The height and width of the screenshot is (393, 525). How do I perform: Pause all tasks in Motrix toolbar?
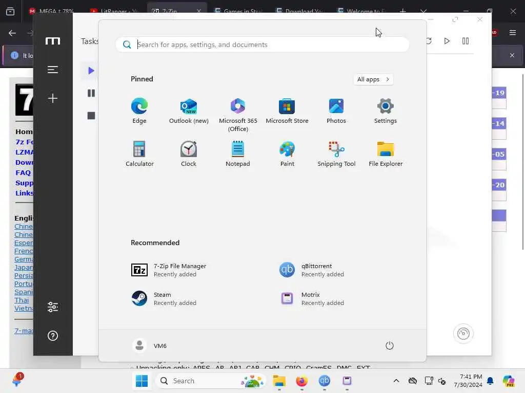click(466, 41)
